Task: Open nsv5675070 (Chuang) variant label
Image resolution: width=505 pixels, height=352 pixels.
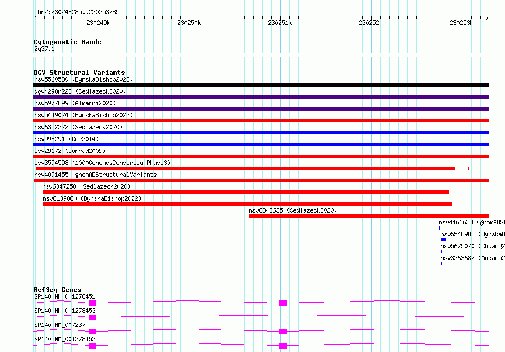Action: pyautogui.click(x=473, y=246)
